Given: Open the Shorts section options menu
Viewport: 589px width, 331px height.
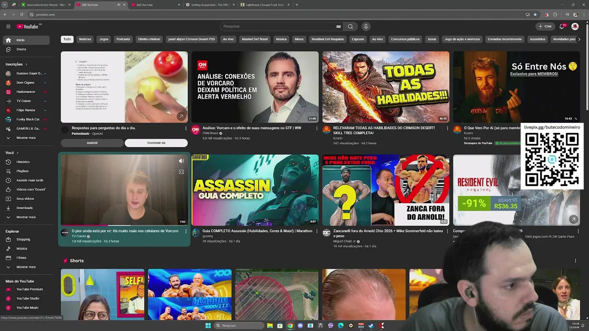Looking at the screenshot, I should 575,261.
